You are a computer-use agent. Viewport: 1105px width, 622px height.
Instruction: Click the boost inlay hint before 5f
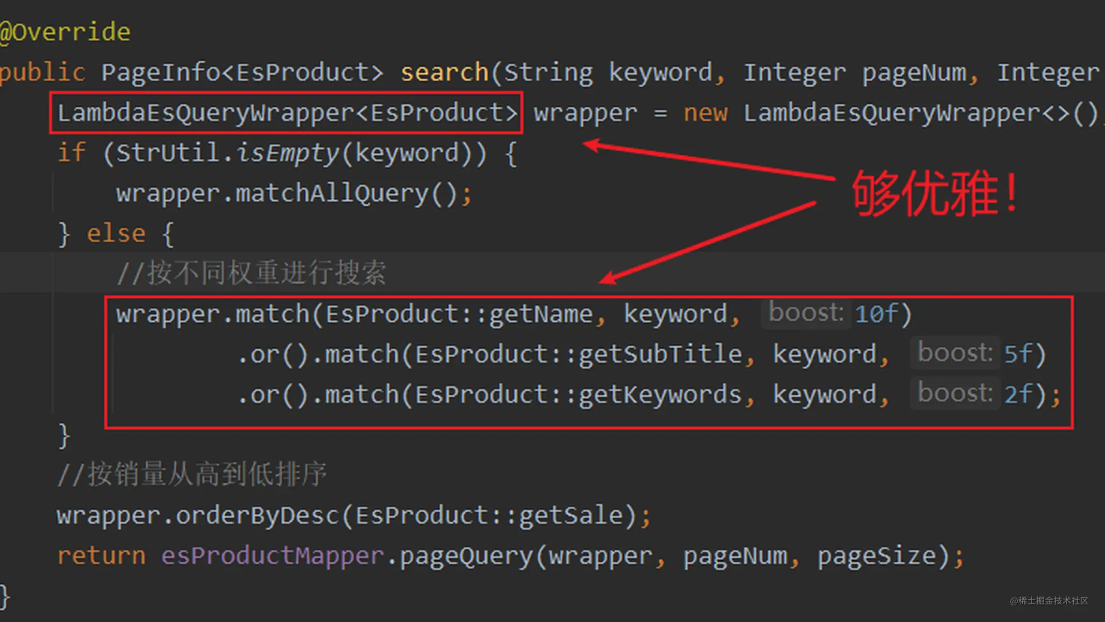coord(954,354)
